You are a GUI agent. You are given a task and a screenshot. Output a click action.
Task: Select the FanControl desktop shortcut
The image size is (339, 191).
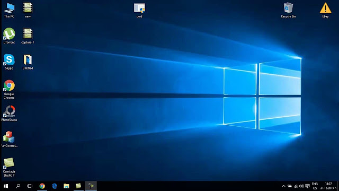click(x=9, y=139)
